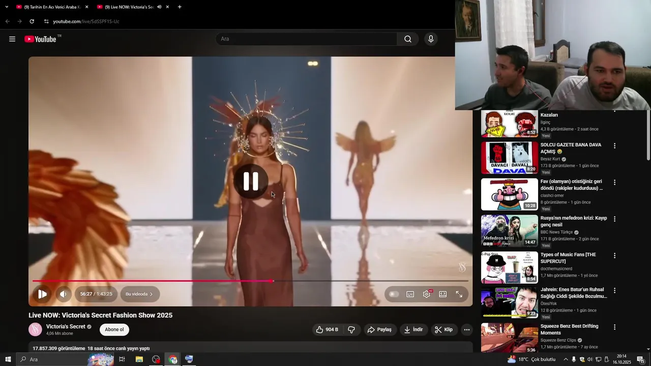Open 'SOLCU GAZETE BANA DAVA AÇMIŞ' video thumbnail
Viewport: 651px width, 366px height.
[x=509, y=158]
